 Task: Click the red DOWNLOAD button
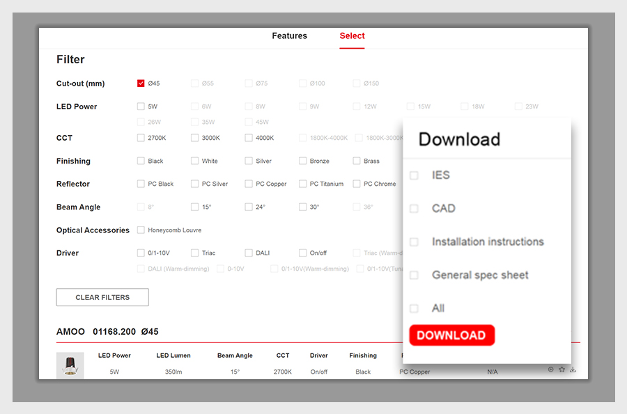pos(452,335)
